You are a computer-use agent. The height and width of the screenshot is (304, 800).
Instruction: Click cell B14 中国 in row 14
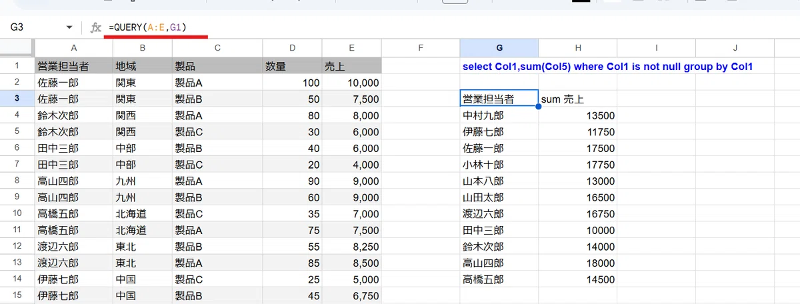click(142, 279)
